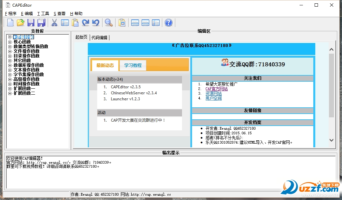Save with the single floppy disk icon
The image size is (342, 200).
(31, 23)
